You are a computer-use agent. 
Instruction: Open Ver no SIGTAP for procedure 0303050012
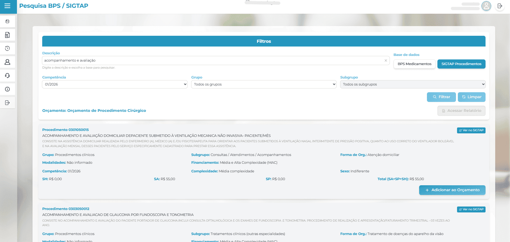(471, 209)
